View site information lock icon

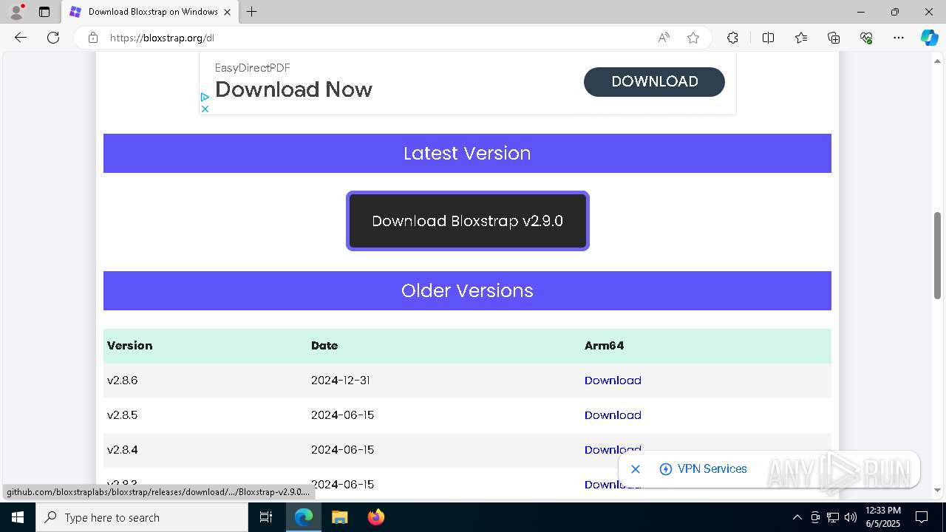(x=93, y=38)
